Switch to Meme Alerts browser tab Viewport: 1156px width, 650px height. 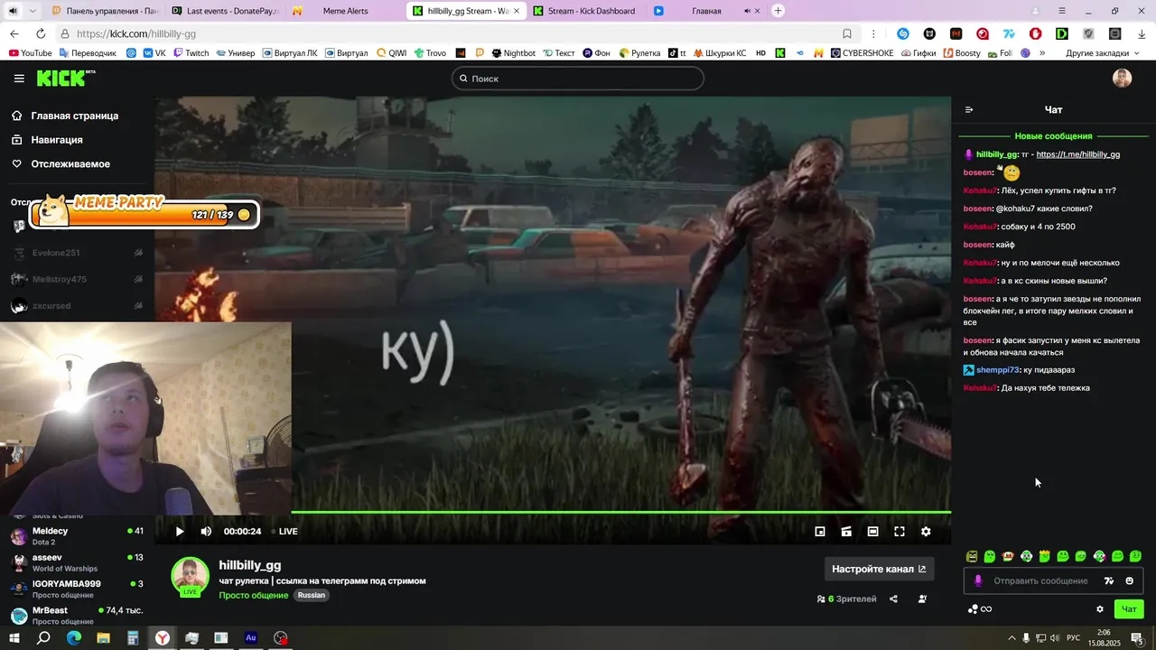click(346, 11)
